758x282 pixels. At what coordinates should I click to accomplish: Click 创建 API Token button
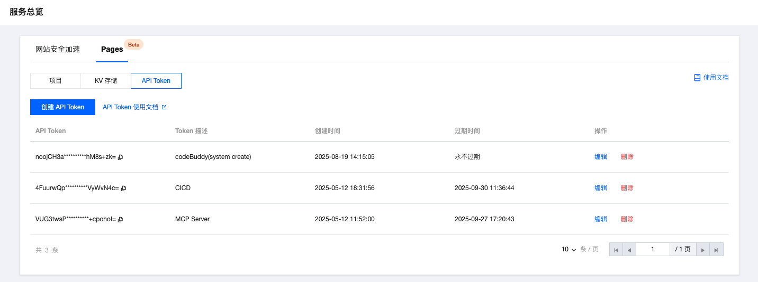click(x=62, y=107)
